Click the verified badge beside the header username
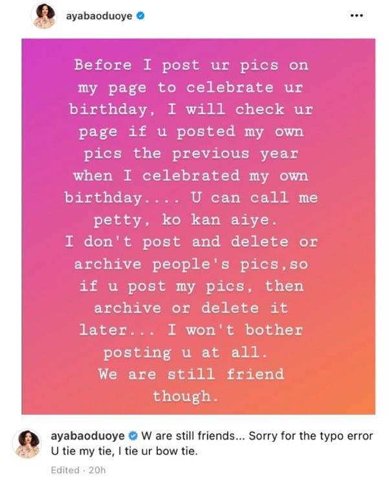Viewport: 392px width, 482px height. click(x=140, y=17)
